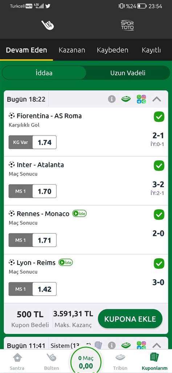Tap the 0 Maç coupon circle
This screenshot has width=172, height=373.
(86, 362)
